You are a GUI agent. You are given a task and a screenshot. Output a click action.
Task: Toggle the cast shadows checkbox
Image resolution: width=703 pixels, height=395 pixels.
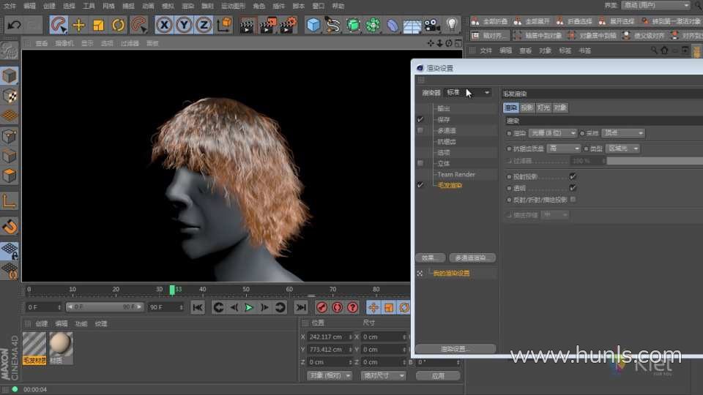coord(573,176)
